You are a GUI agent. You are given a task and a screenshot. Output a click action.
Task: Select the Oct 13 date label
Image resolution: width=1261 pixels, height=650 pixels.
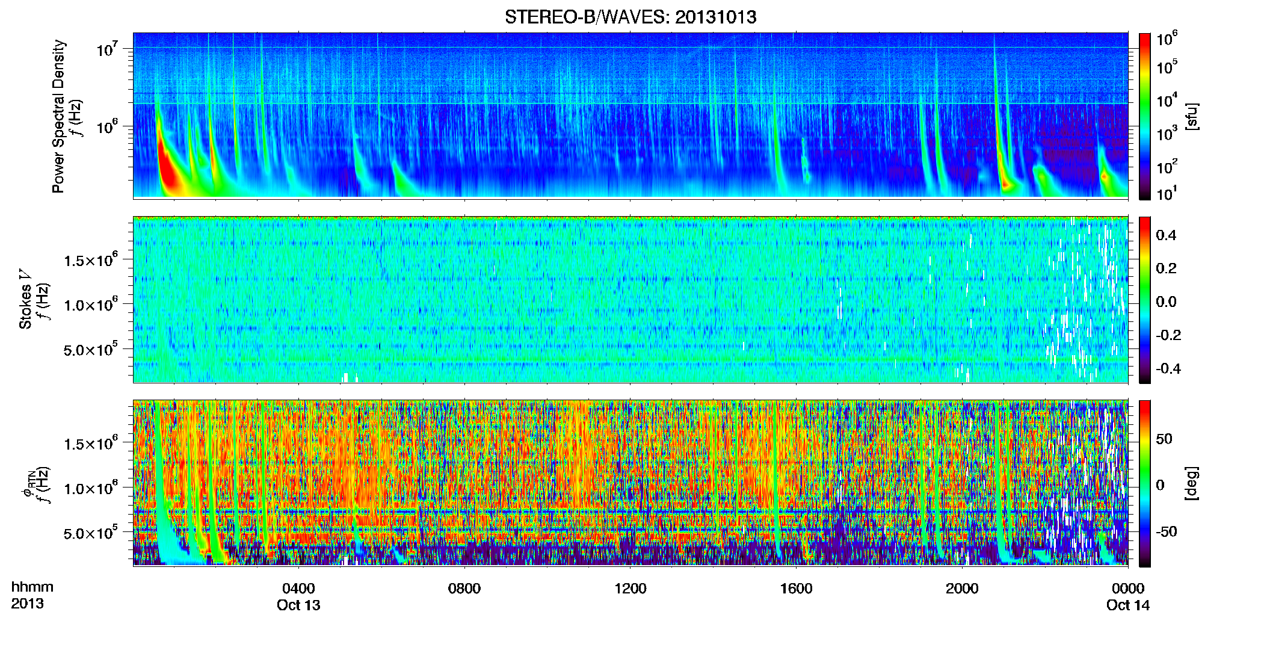point(298,605)
